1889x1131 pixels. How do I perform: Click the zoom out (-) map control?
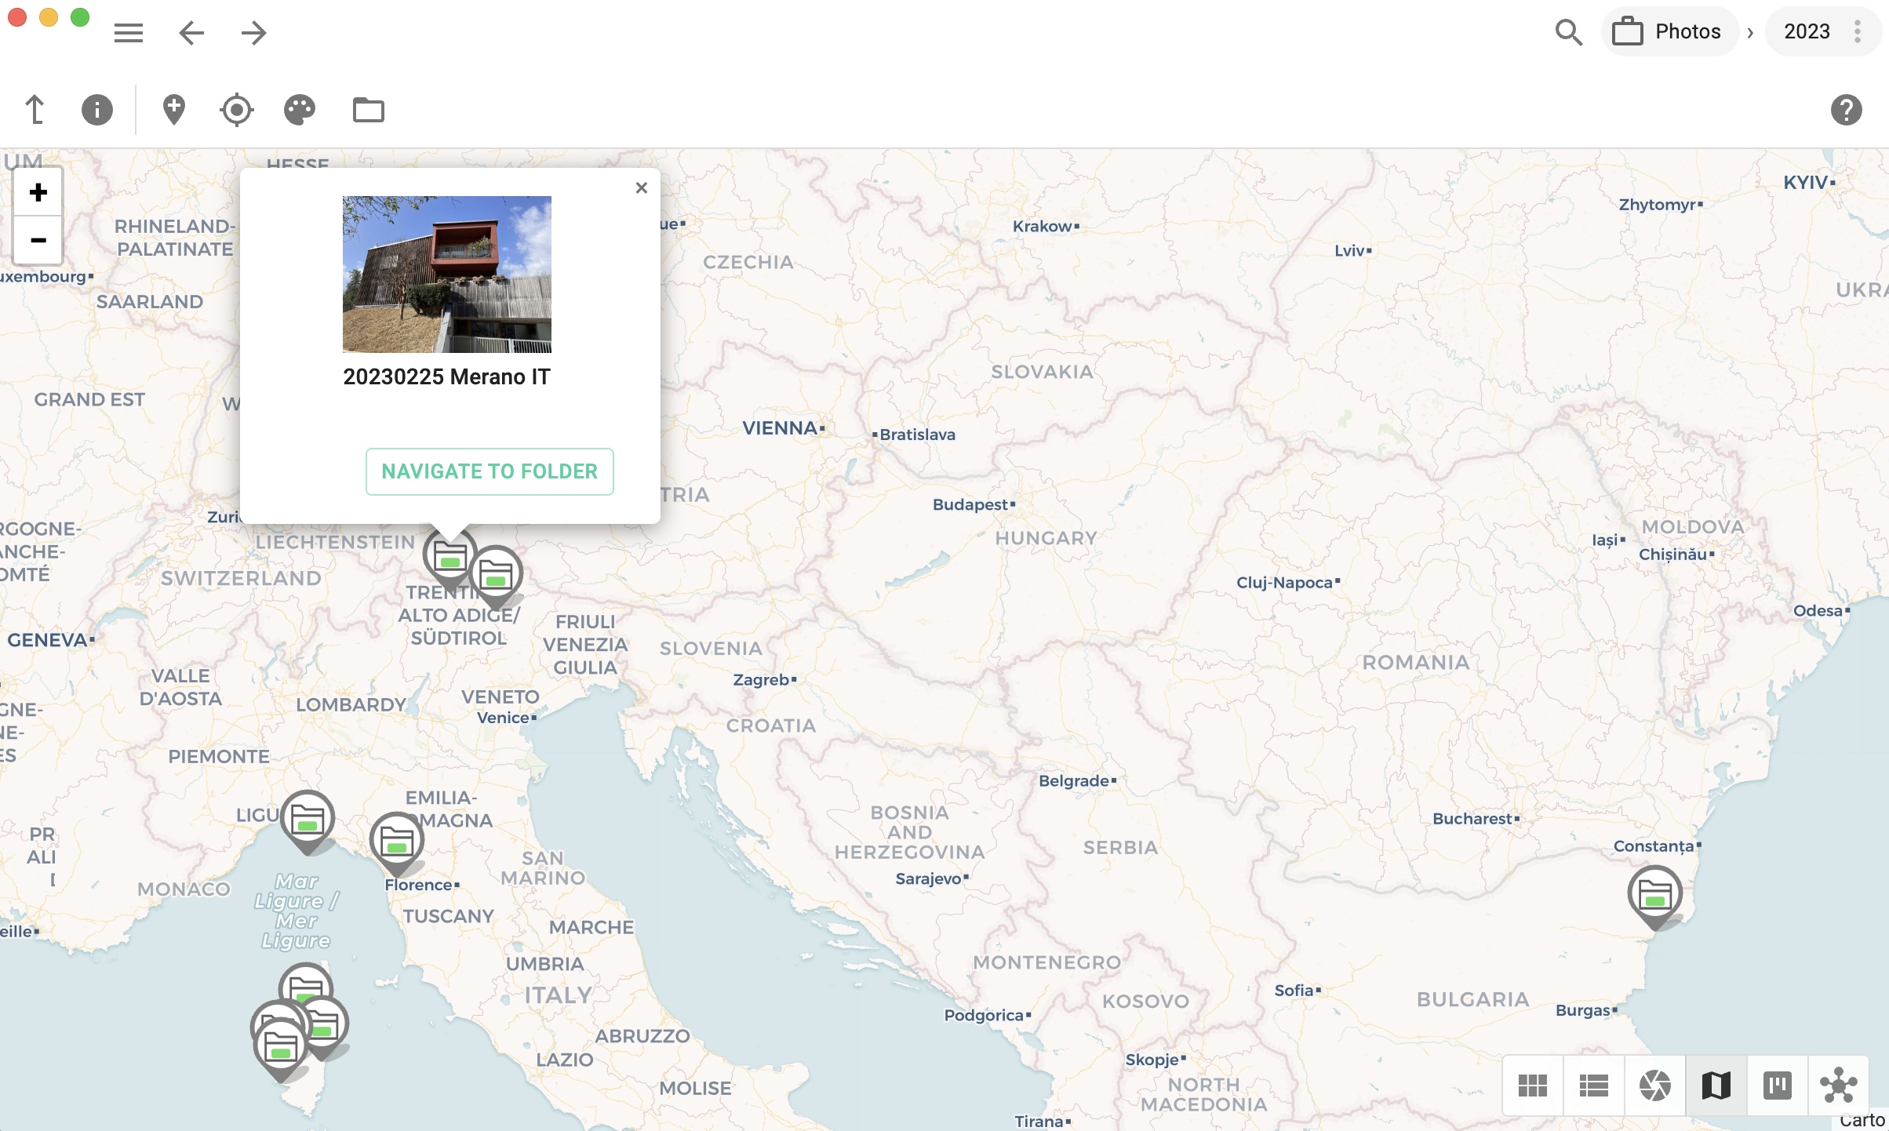pyautogui.click(x=36, y=240)
